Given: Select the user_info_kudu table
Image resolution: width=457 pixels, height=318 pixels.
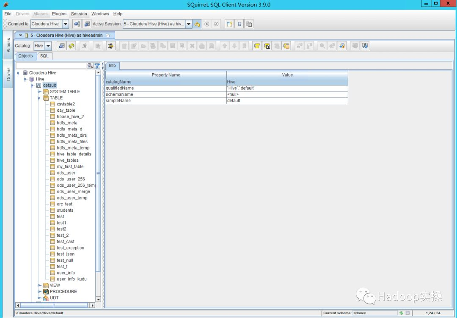Looking at the screenshot, I should coord(72,279).
